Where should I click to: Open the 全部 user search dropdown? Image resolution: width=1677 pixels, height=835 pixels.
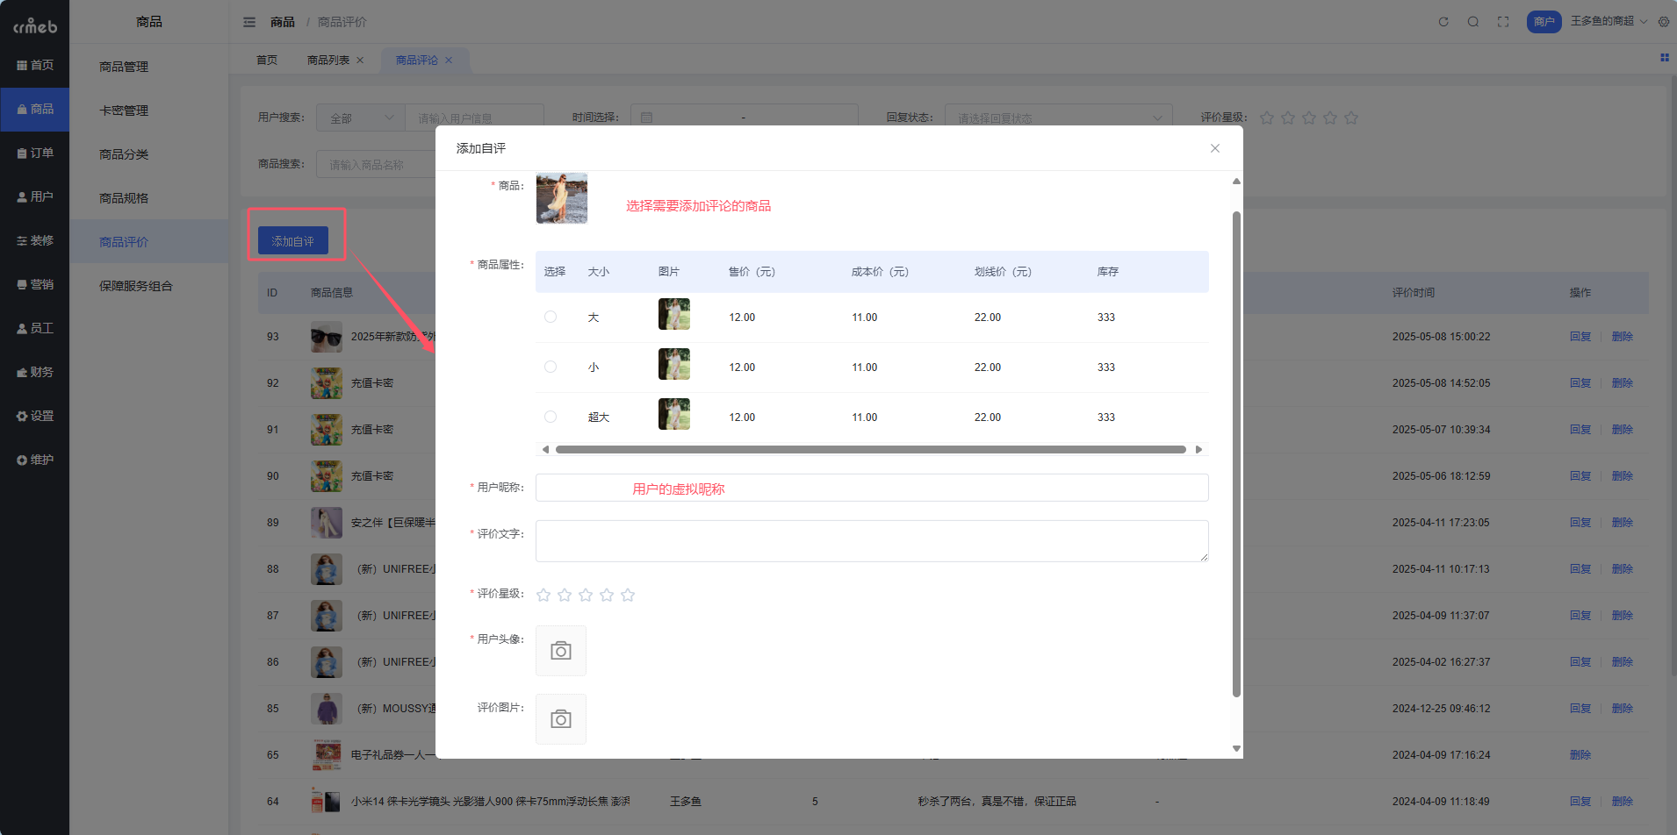pos(361,118)
